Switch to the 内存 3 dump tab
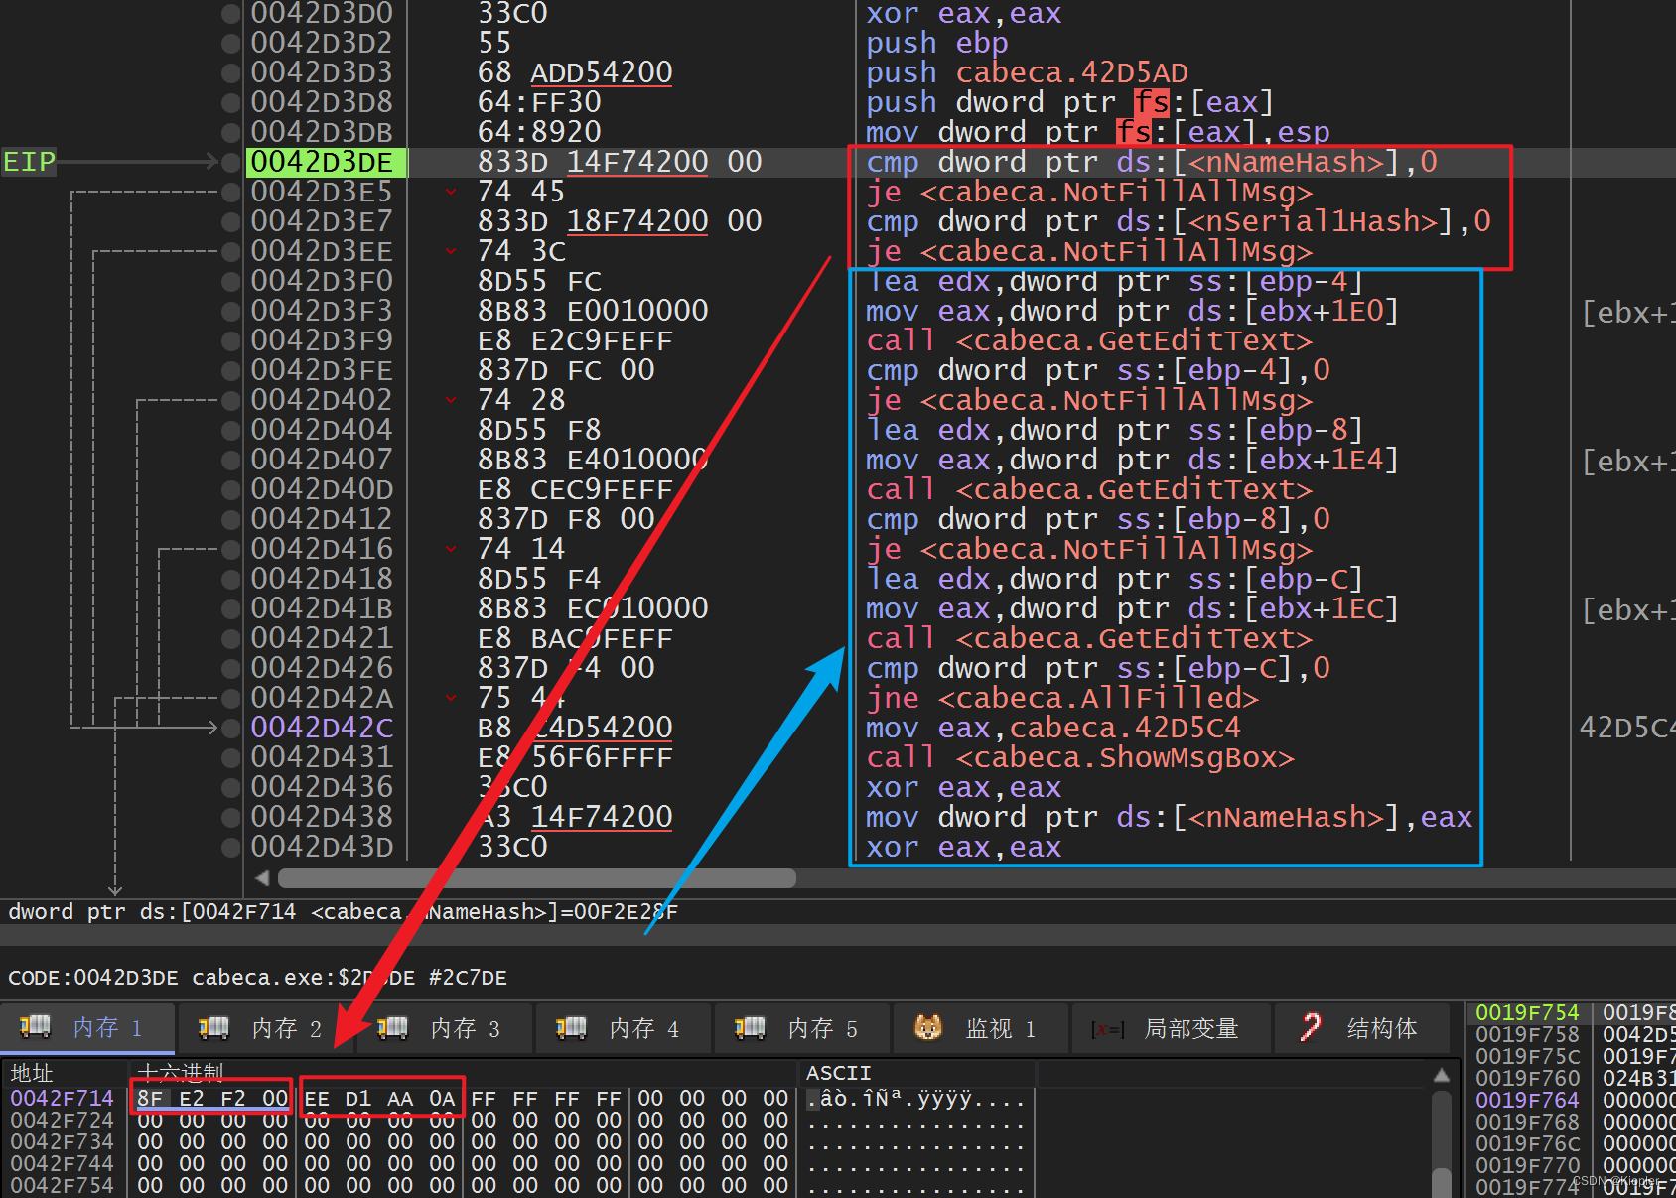This screenshot has width=1676, height=1198. (x=445, y=1028)
